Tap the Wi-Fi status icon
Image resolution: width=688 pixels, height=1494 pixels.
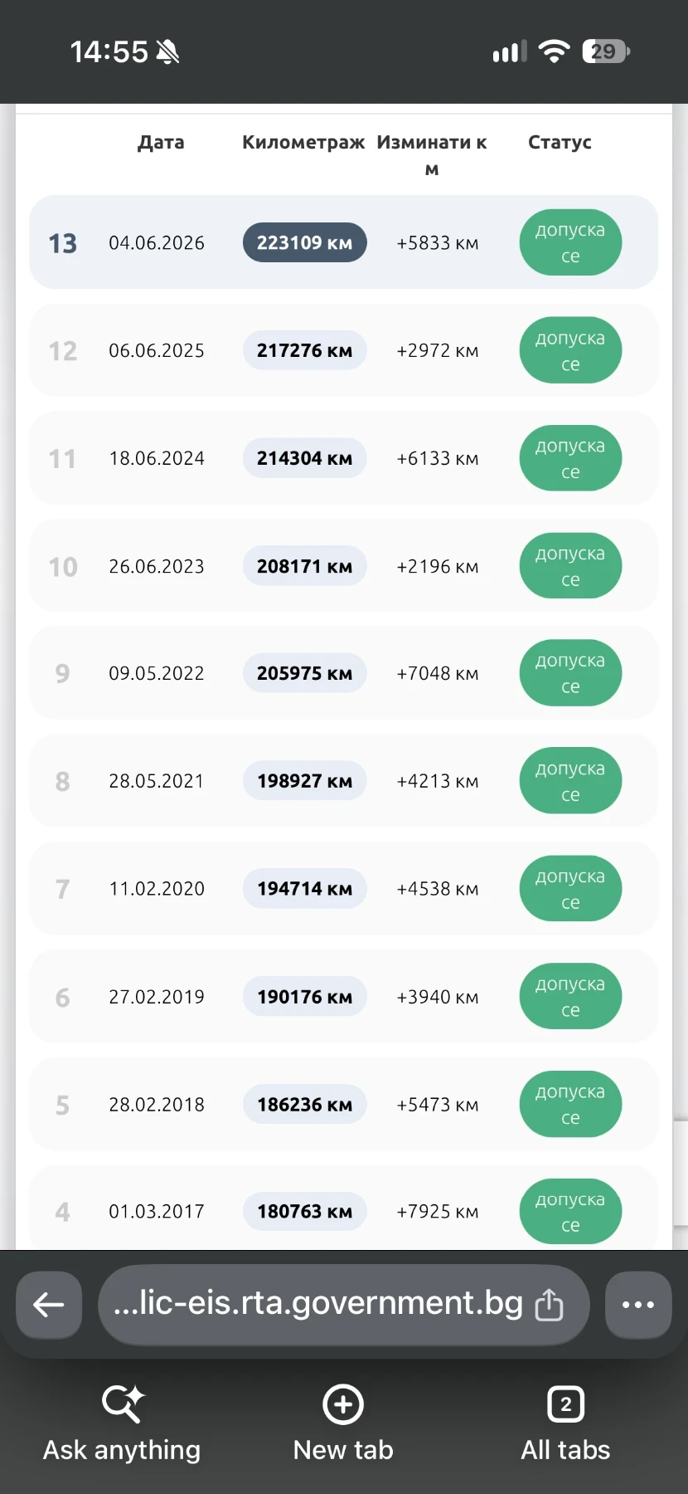(554, 51)
